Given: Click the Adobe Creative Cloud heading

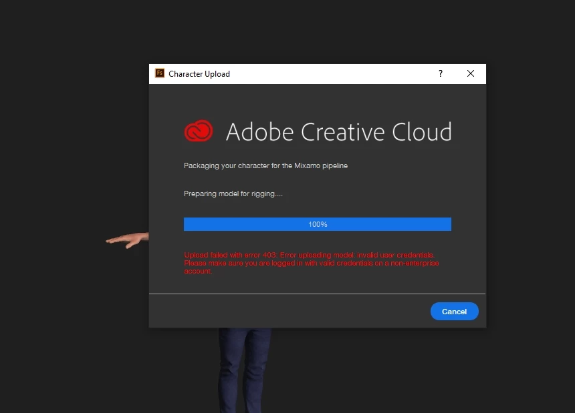Looking at the screenshot, I should coord(338,131).
